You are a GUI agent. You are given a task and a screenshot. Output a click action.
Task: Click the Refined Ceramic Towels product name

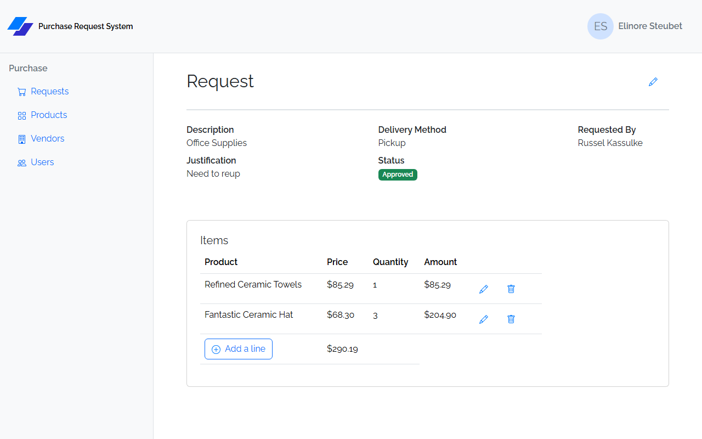click(x=253, y=284)
